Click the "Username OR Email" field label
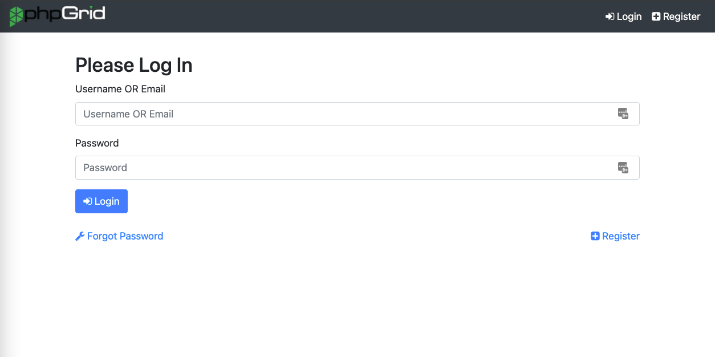Image resolution: width=715 pixels, height=357 pixels. [120, 89]
